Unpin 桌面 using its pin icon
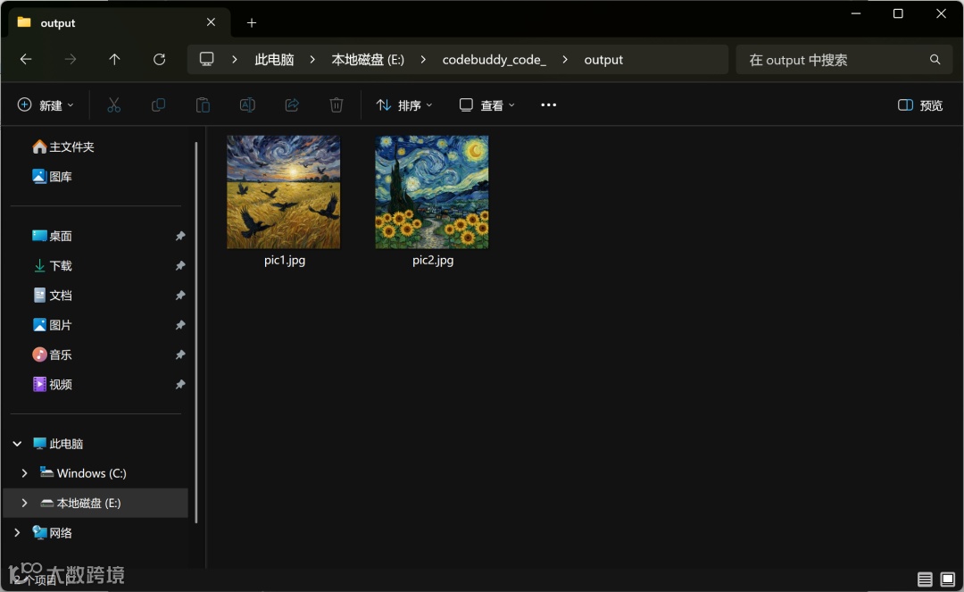This screenshot has width=964, height=592. pyautogui.click(x=180, y=236)
